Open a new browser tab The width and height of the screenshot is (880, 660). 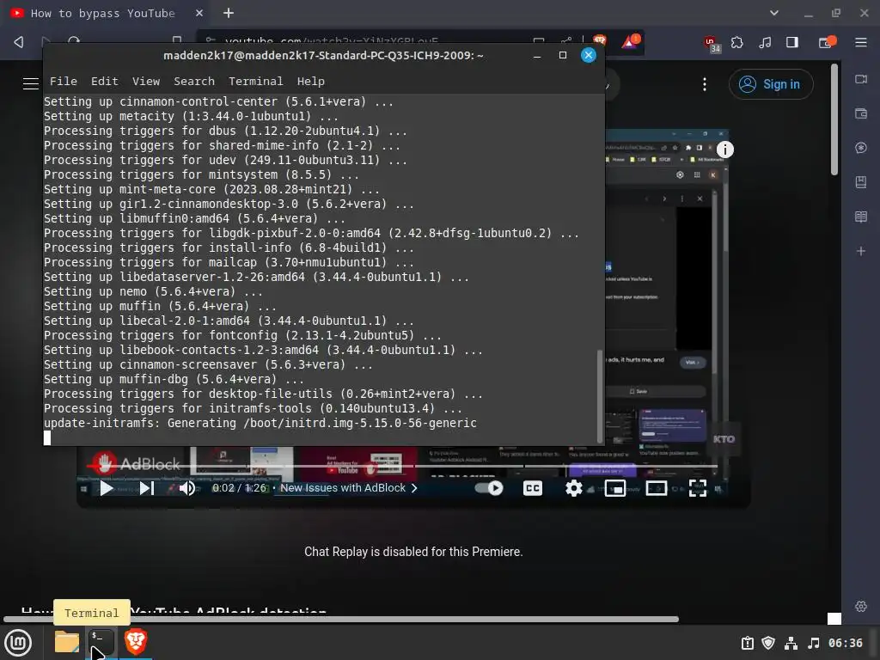pos(229,13)
